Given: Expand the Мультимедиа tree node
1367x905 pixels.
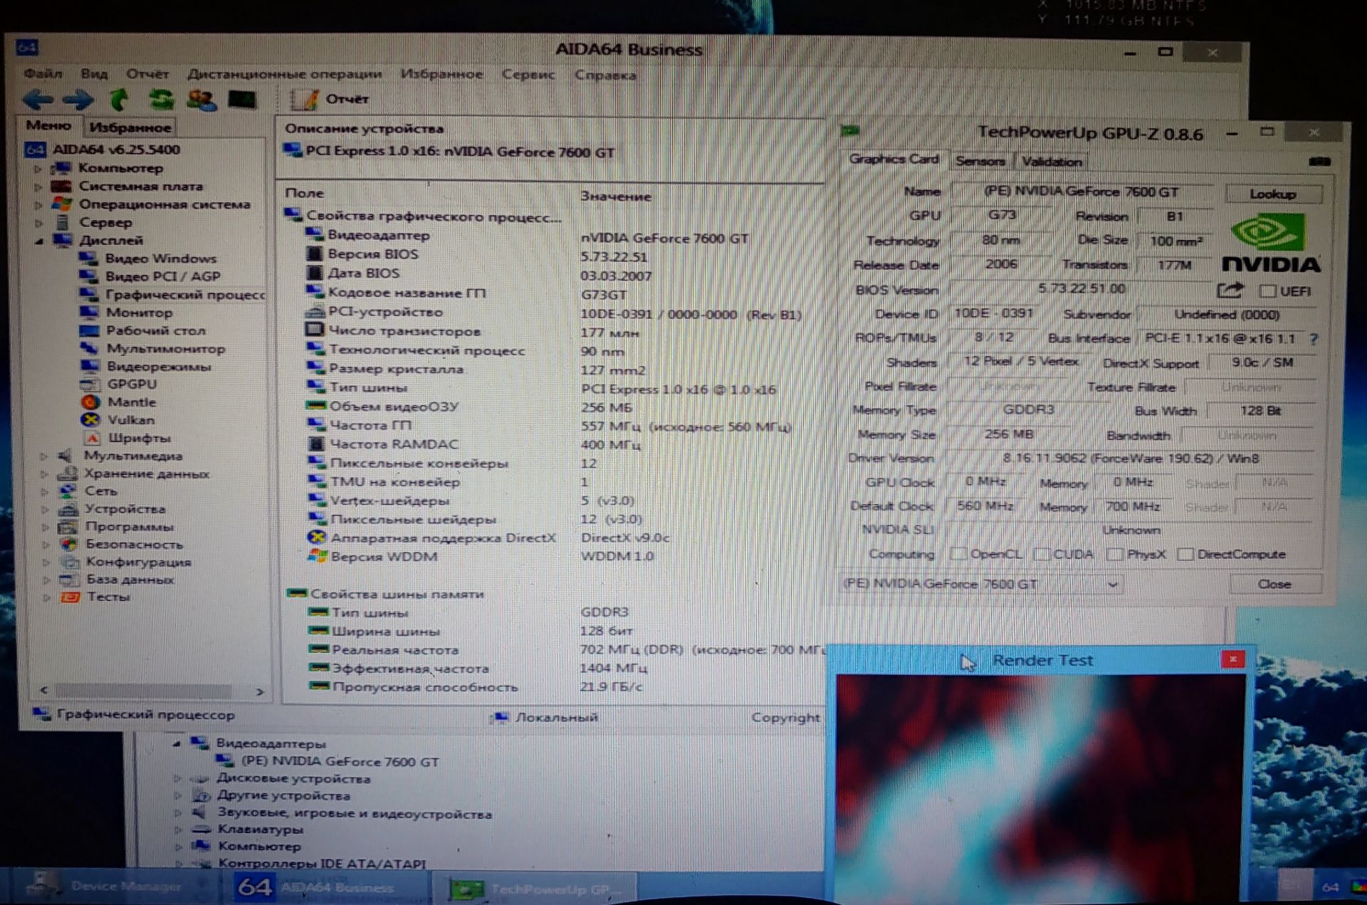Looking at the screenshot, I should pos(44,456).
